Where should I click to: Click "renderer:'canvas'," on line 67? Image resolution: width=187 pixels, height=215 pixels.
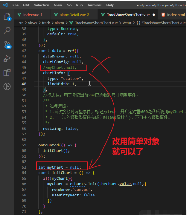[x=72, y=189]
